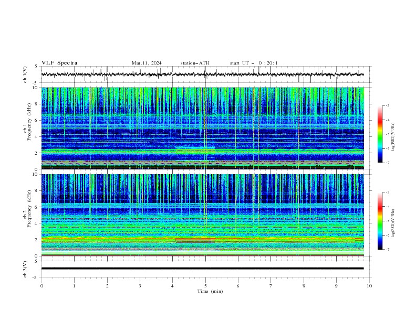The image size is (416, 321).
Task: Click the ch.1 voltage waveform trace
Action: coord(202,74)
